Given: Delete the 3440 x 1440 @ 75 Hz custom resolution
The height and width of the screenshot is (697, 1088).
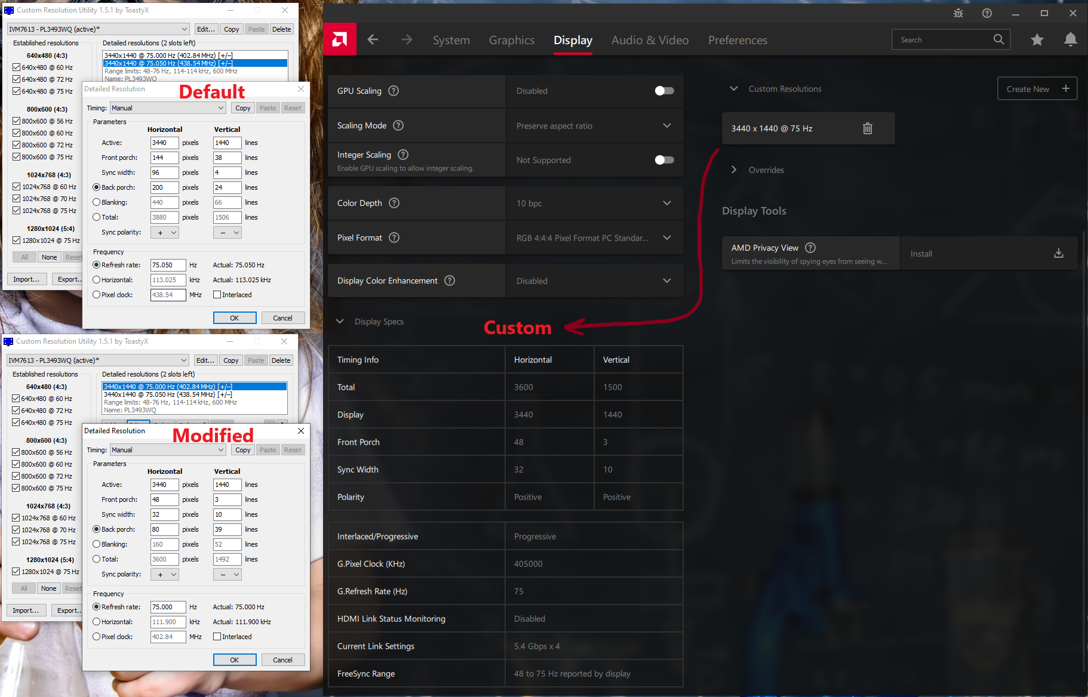Looking at the screenshot, I should (x=868, y=128).
